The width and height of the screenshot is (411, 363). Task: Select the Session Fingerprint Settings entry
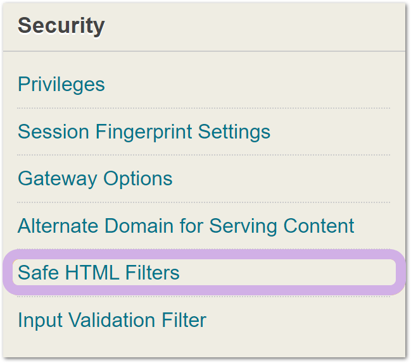click(x=144, y=132)
